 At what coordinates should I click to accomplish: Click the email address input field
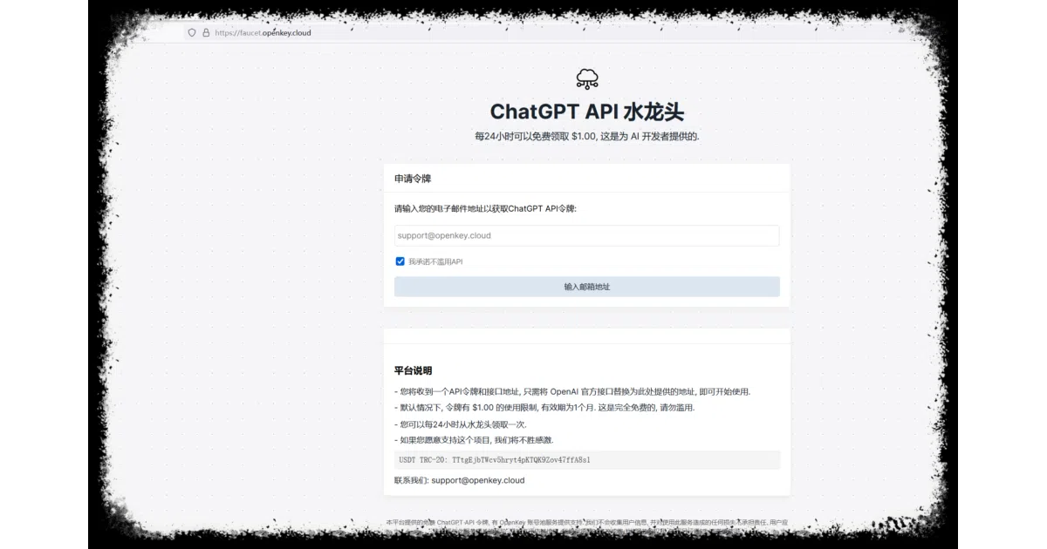[586, 235]
